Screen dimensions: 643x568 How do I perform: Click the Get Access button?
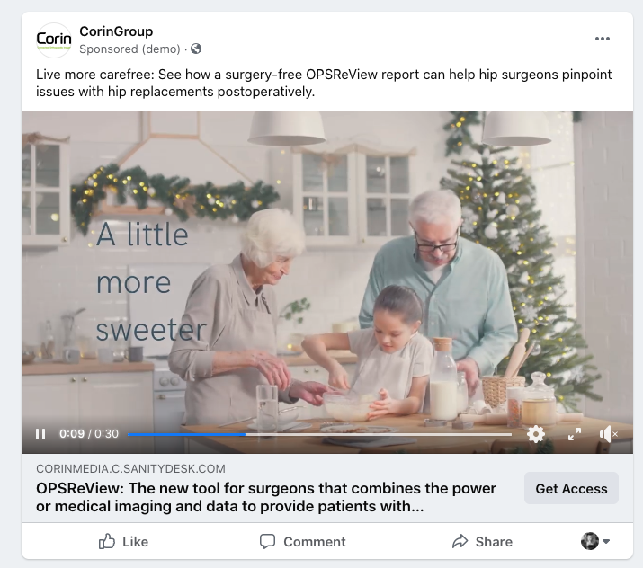click(571, 488)
